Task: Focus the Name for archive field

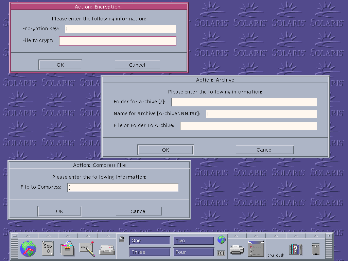Action: (x=261, y=114)
